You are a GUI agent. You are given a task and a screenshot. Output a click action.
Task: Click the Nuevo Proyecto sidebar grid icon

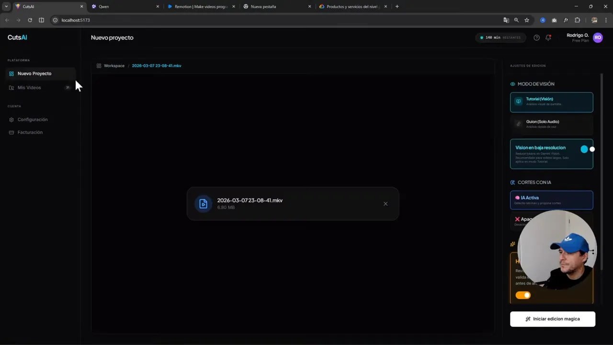coord(11,74)
